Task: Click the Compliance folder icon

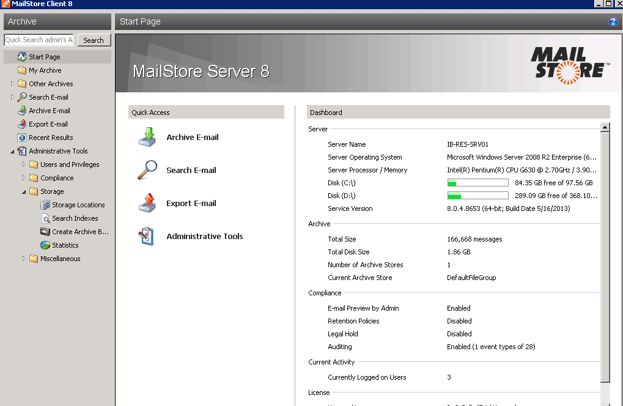Action: pyautogui.click(x=34, y=178)
